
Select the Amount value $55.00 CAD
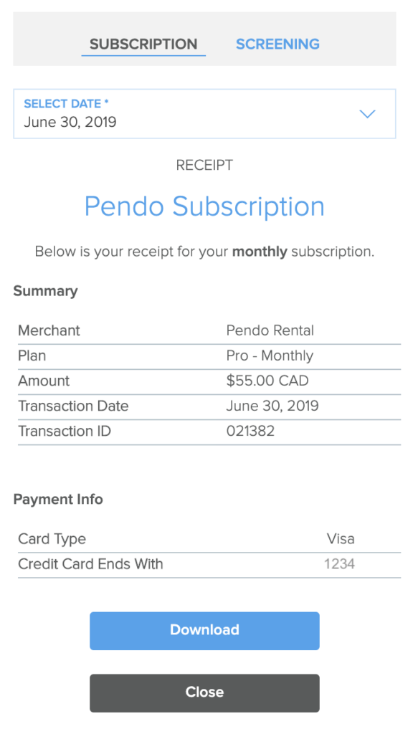pyautogui.click(x=267, y=381)
